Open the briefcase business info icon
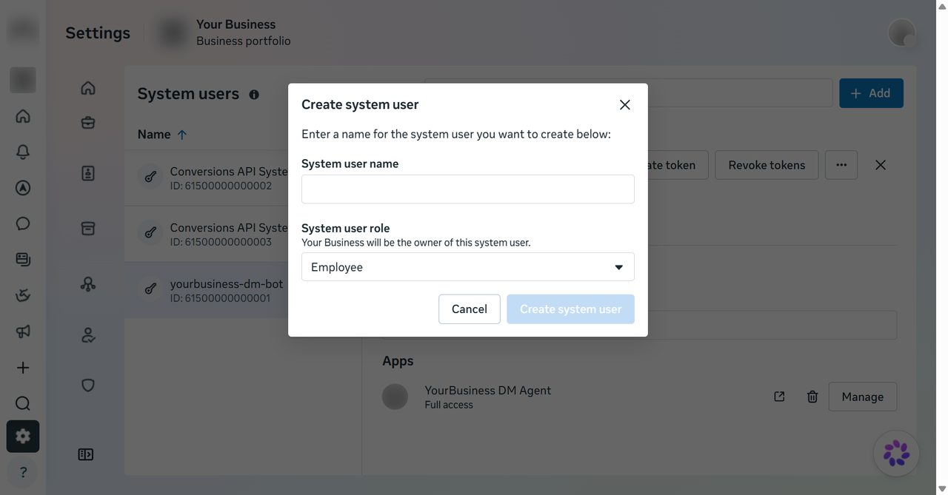 click(x=88, y=122)
